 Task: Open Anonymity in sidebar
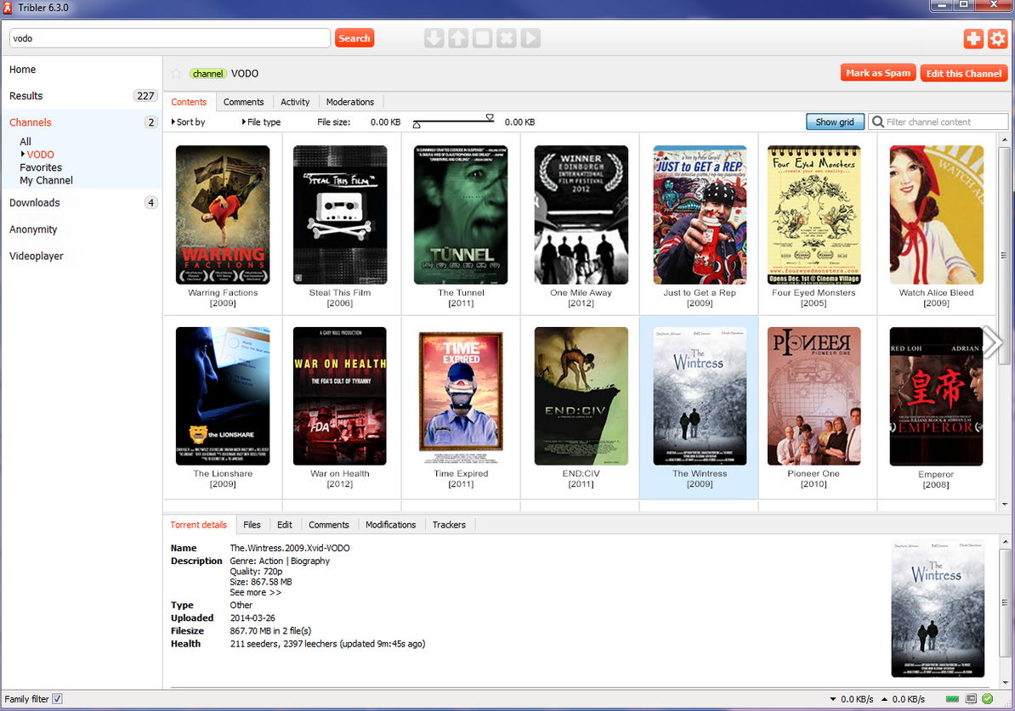click(x=33, y=229)
